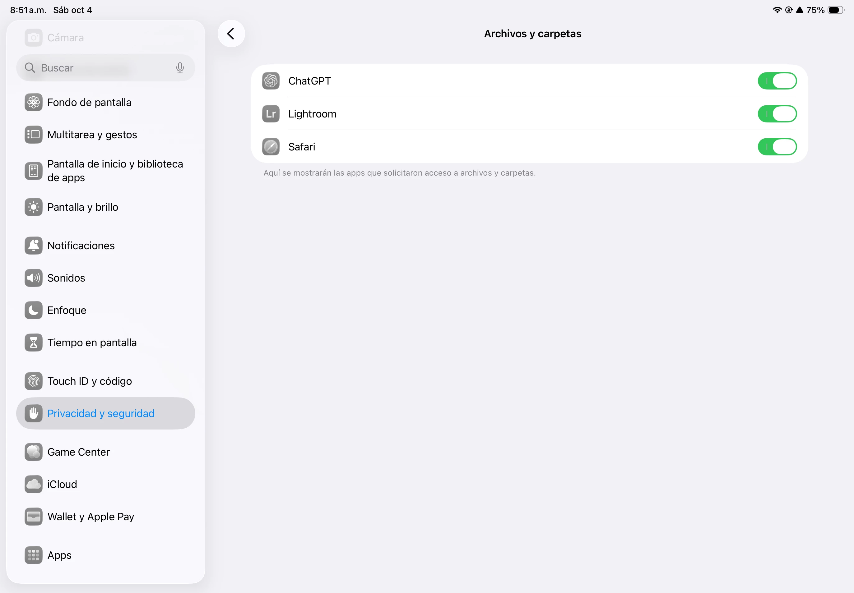Tap the Enfoque moon icon
Image resolution: width=854 pixels, height=593 pixels.
34,310
